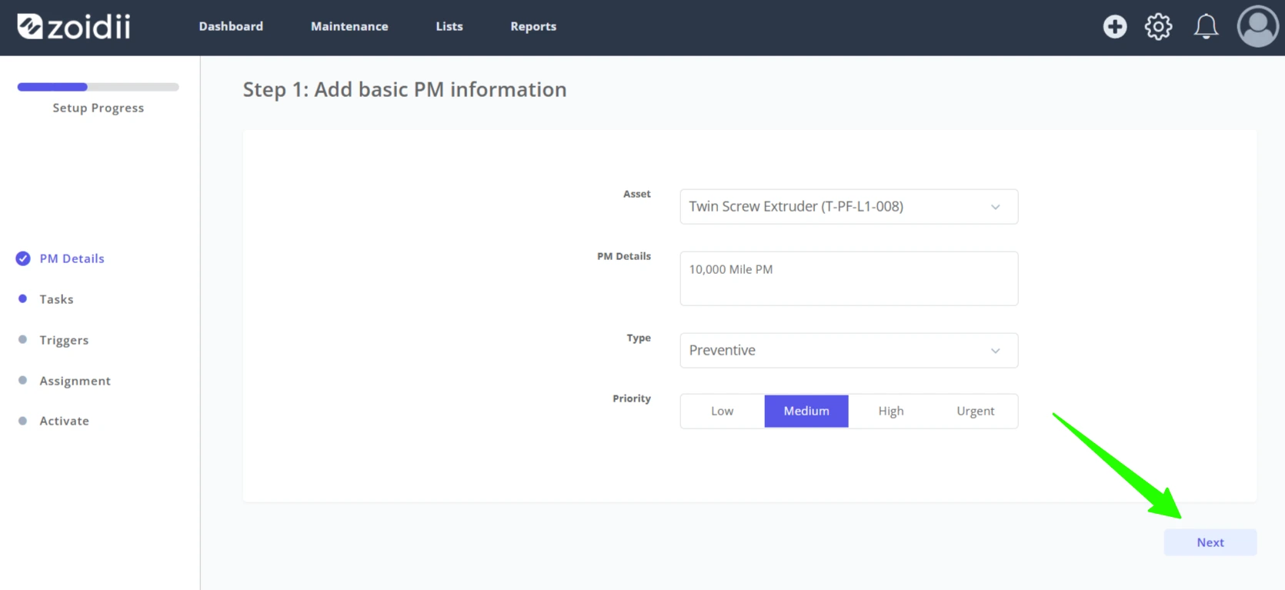Set priority to High
Screen dimensions: 1285x590
coord(891,411)
